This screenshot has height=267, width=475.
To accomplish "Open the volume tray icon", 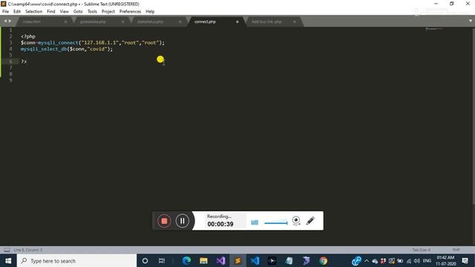I will tap(417, 261).
